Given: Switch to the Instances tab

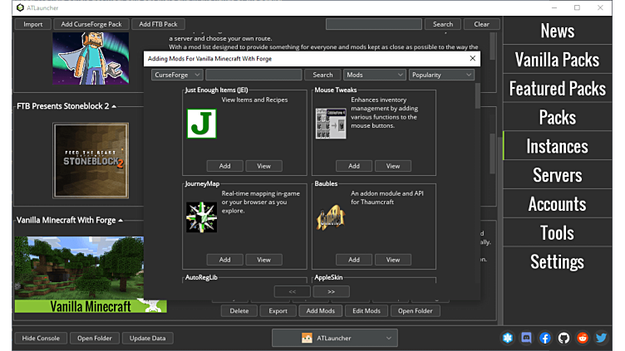Looking at the screenshot, I should click(557, 146).
